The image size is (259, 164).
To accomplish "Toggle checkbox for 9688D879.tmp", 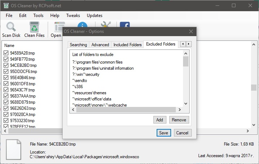I will pos(6,102).
